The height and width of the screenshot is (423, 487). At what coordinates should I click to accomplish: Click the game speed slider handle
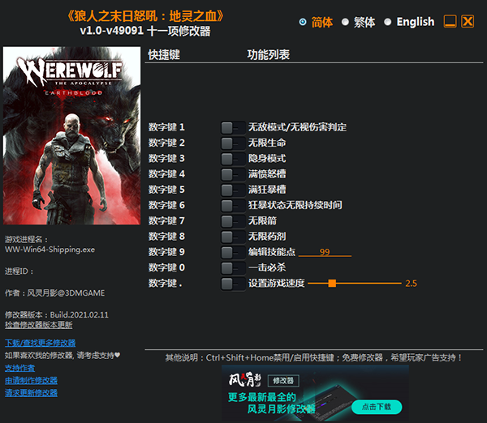point(332,283)
